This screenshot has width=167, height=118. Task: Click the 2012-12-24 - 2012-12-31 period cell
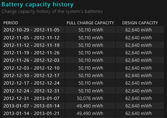(x=33, y=91)
